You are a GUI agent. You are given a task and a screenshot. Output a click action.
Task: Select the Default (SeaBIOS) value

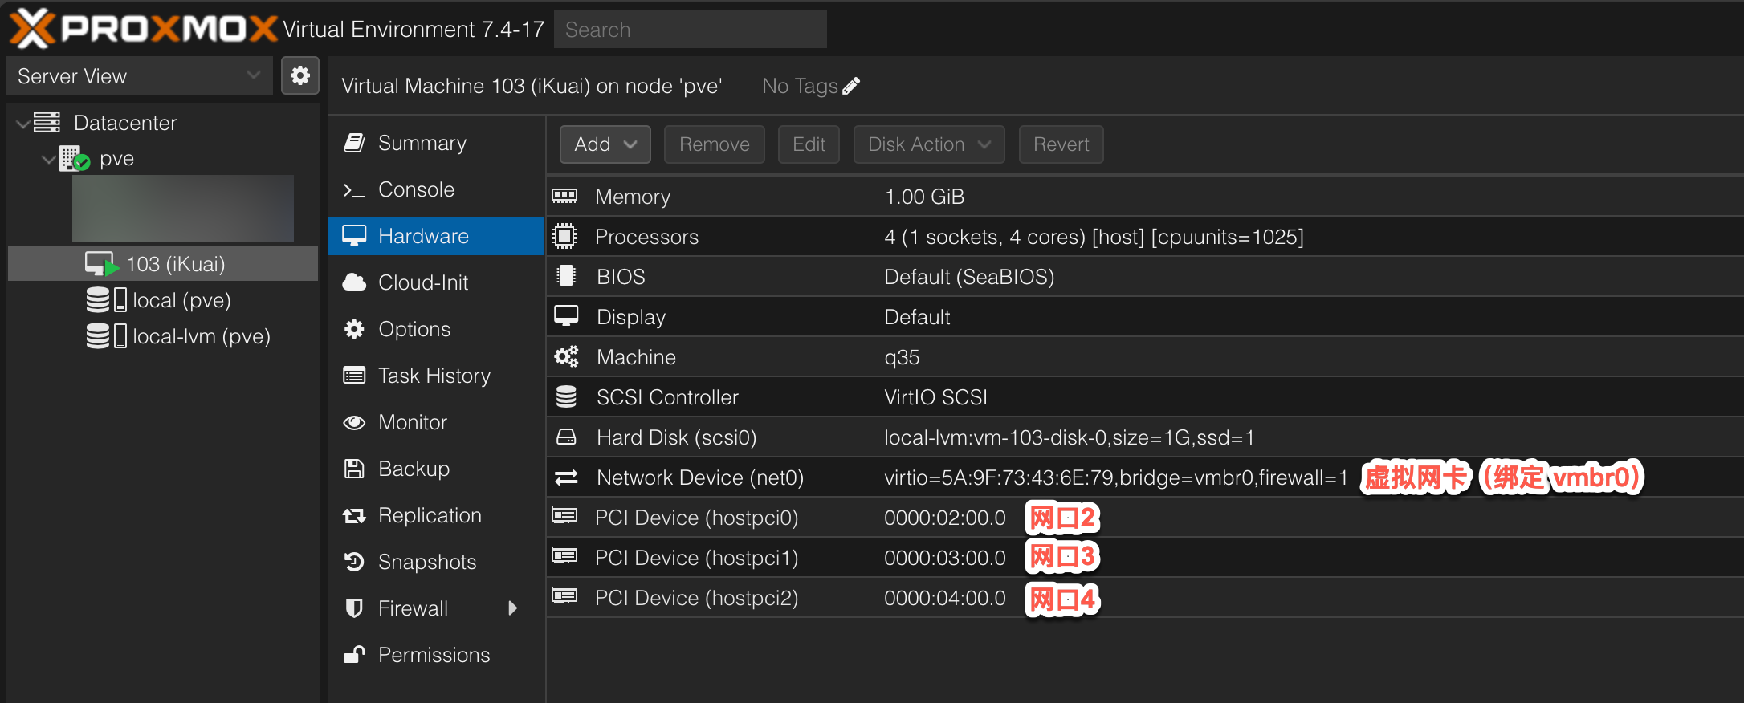point(969,277)
